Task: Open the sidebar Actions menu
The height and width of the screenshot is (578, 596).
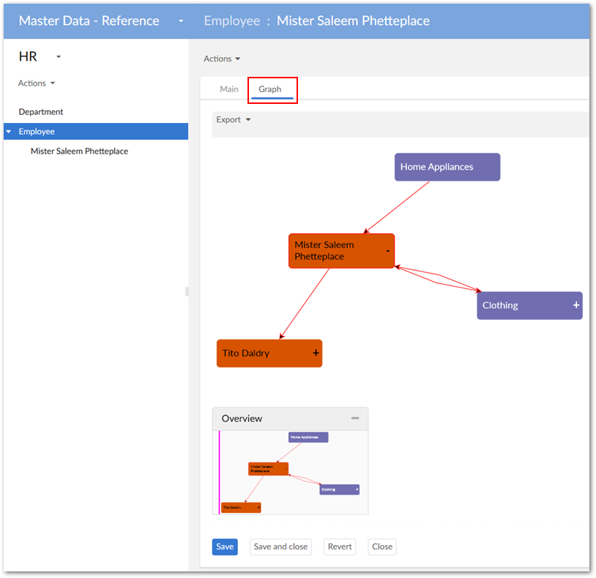Action: tap(37, 83)
